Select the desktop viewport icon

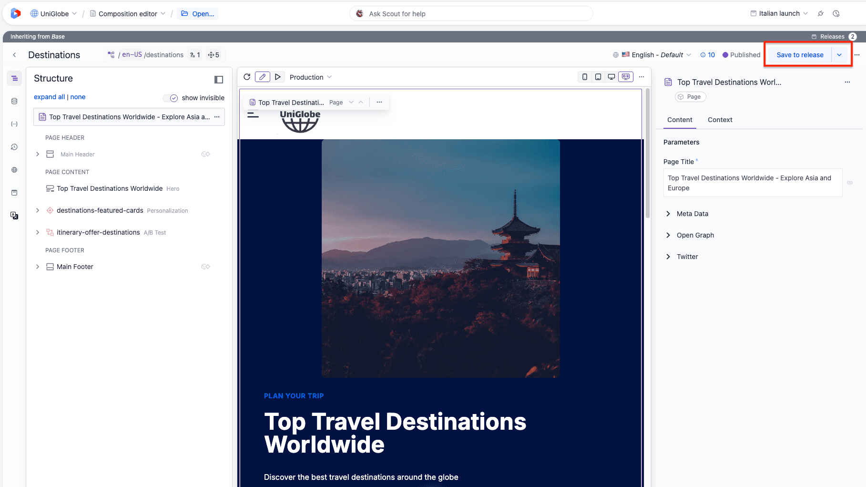coord(611,77)
